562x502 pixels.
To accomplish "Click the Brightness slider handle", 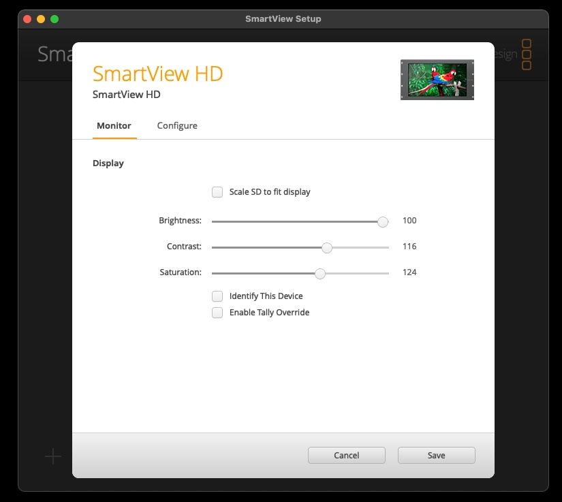I will 383,222.
